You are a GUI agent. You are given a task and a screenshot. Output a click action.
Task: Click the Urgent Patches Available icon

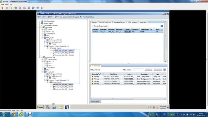click(61, 17)
